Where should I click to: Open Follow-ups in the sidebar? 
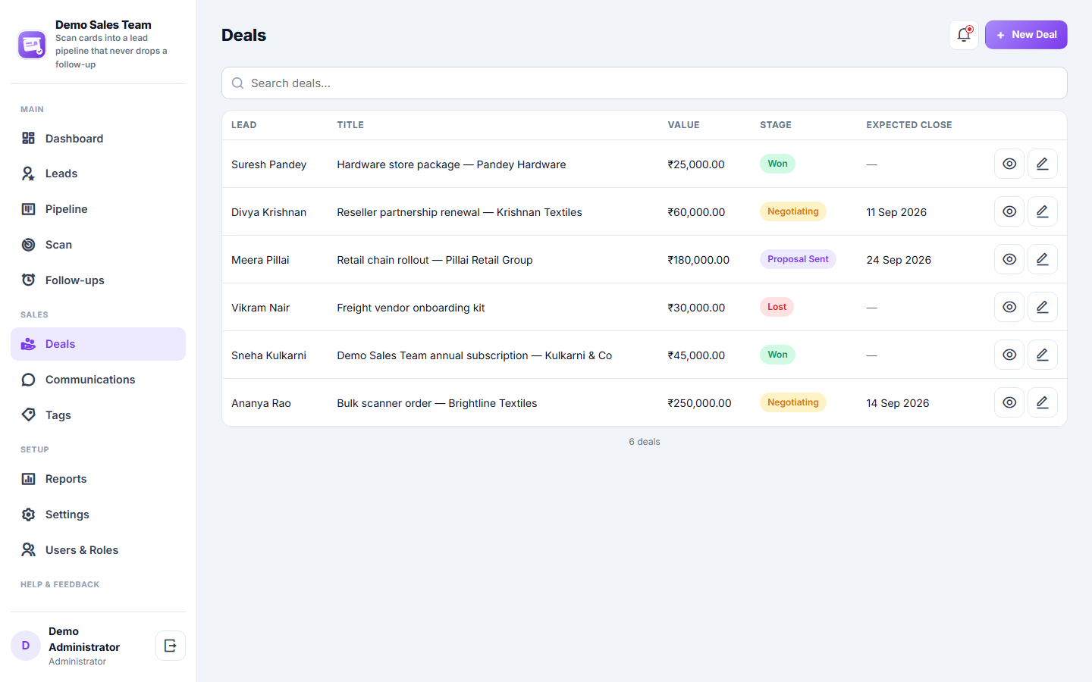[98, 280]
